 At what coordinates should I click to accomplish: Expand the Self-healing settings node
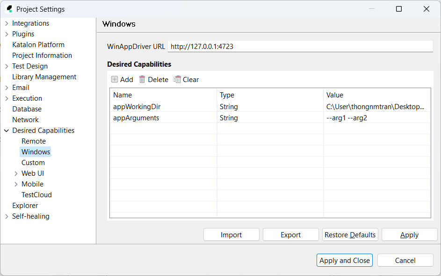[x=7, y=216]
